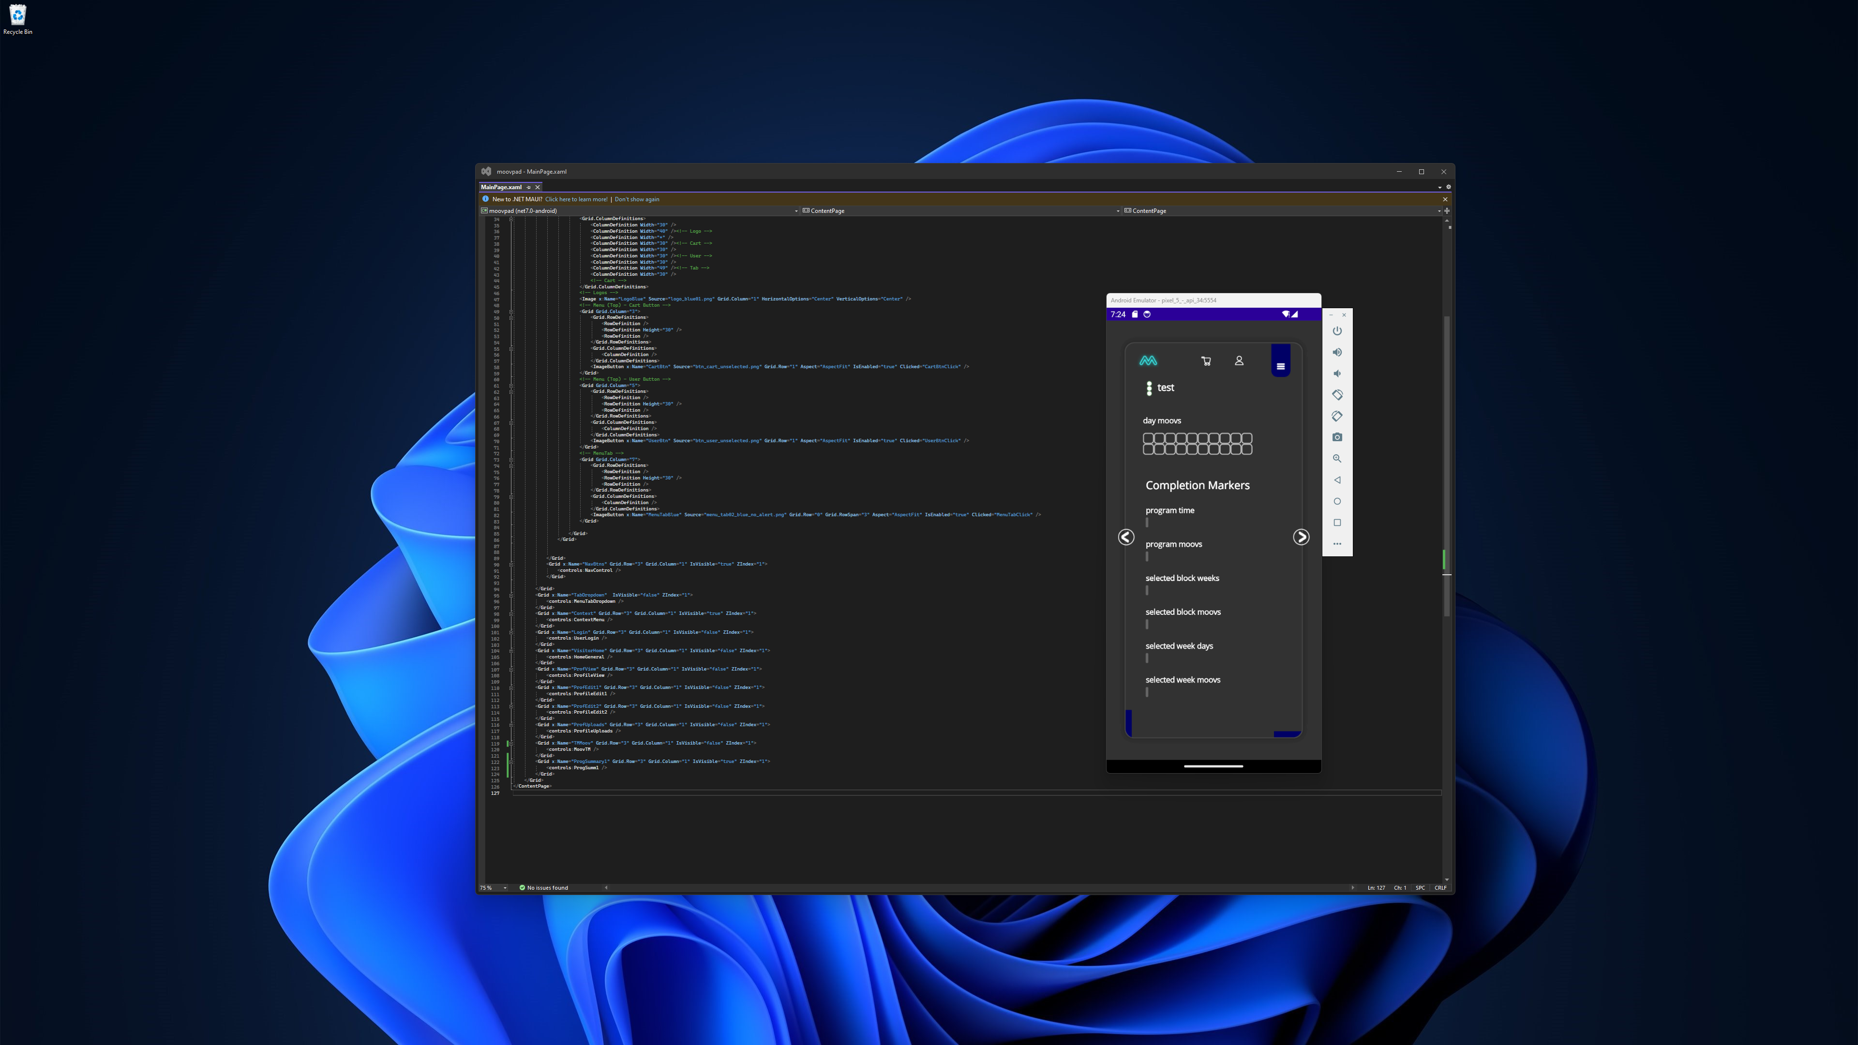
Task: Lower volume in the emulator toolbar
Action: tap(1337, 373)
